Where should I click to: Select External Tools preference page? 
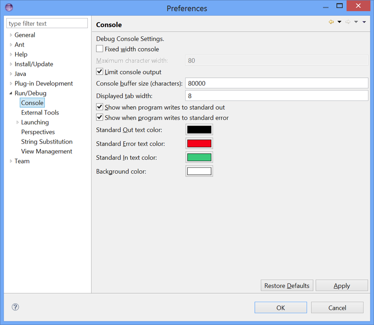(x=40, y=113)
